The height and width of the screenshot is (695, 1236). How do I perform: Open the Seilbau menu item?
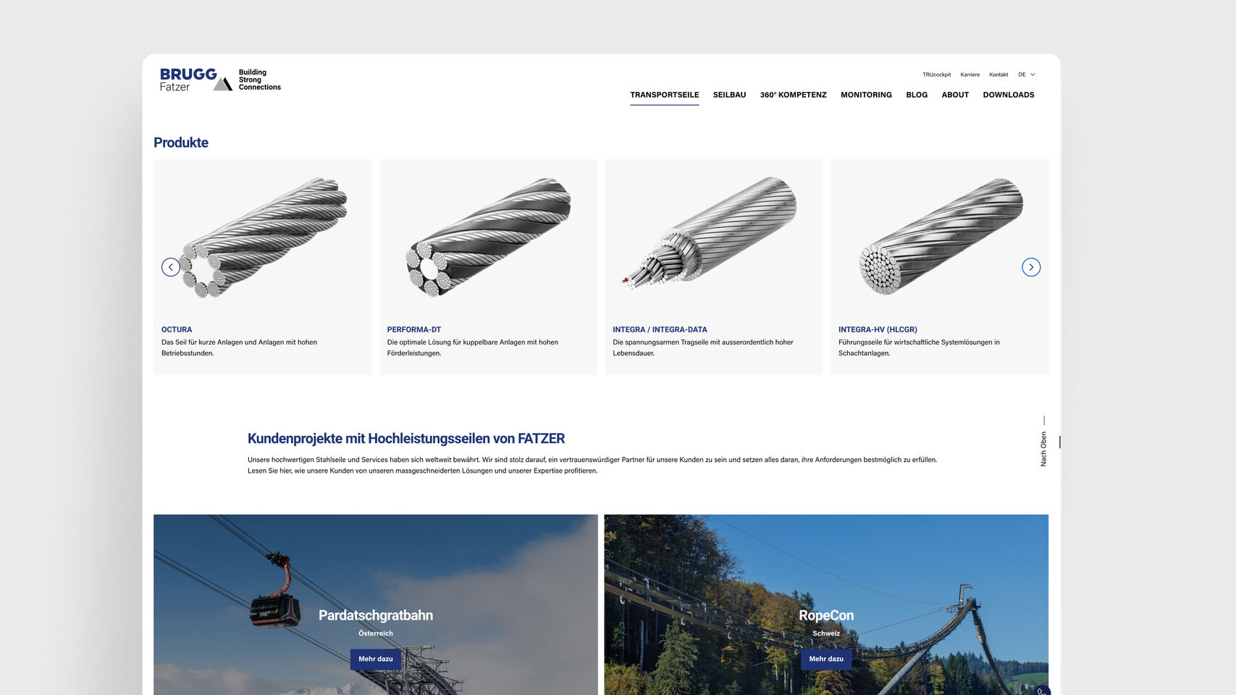coord(729,95)
